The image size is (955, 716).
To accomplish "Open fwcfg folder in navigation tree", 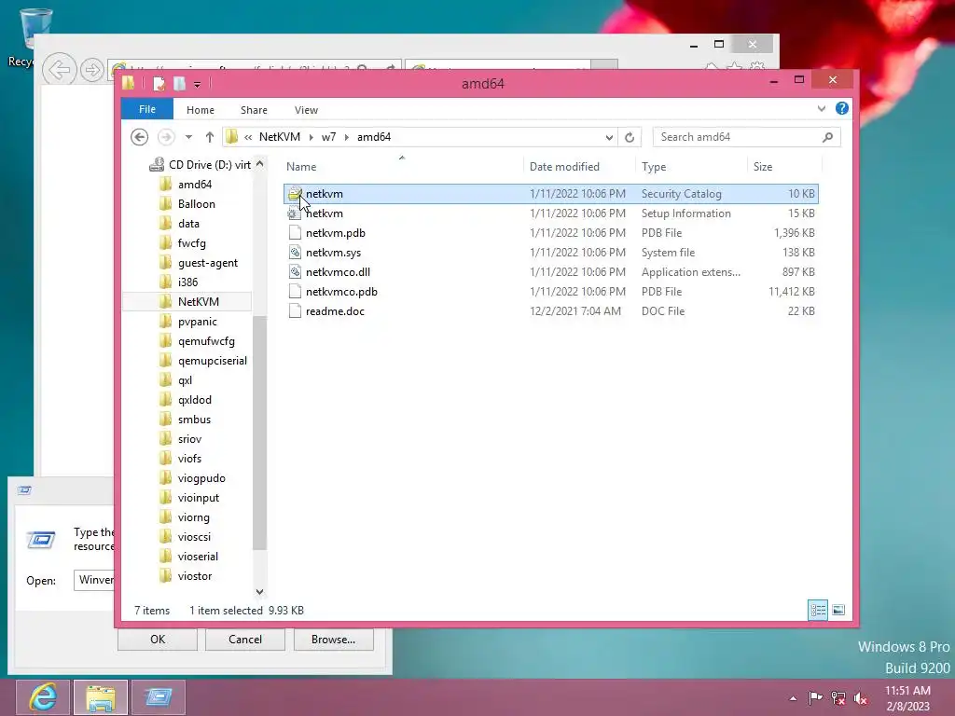I will point(192,243).
